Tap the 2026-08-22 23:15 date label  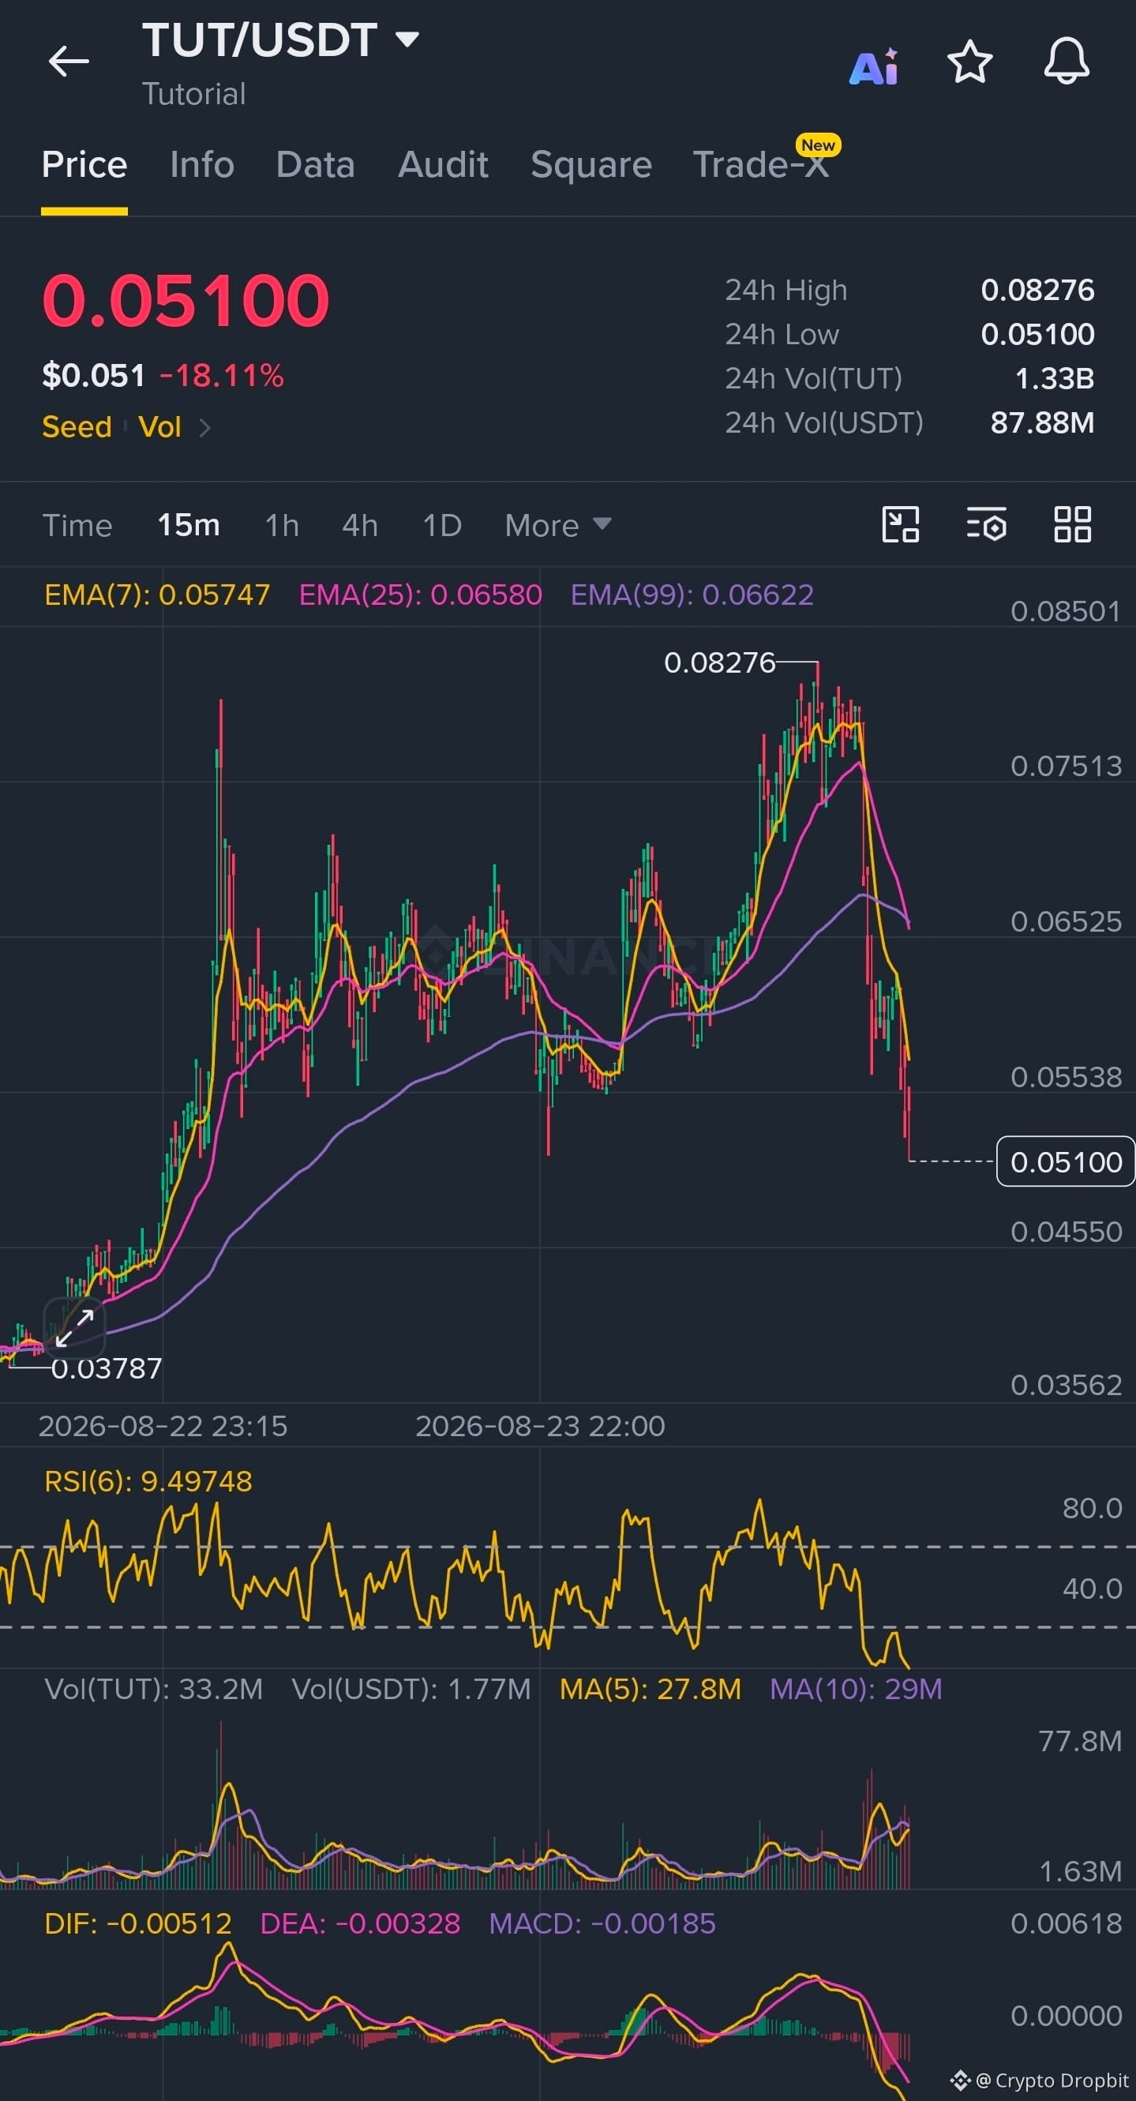tap(163, 1426)
